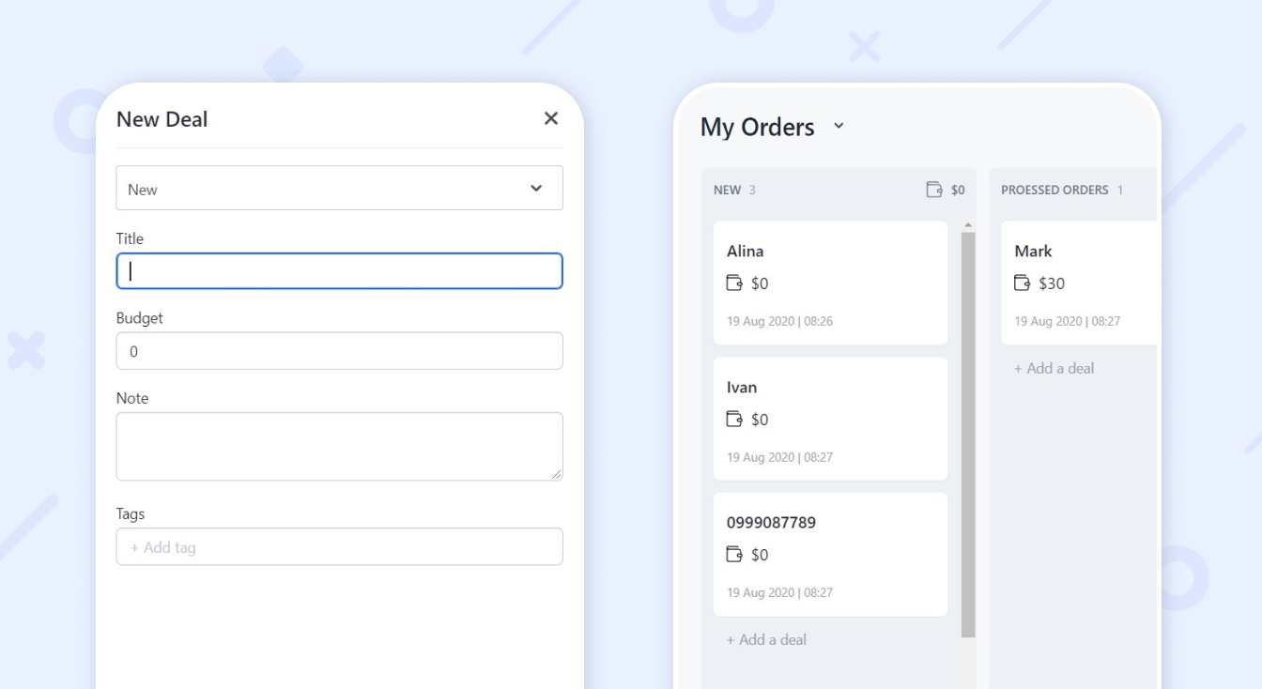Click the Budget field showing 0
This screenshot has height=689, width=1262.
(339, 350)
